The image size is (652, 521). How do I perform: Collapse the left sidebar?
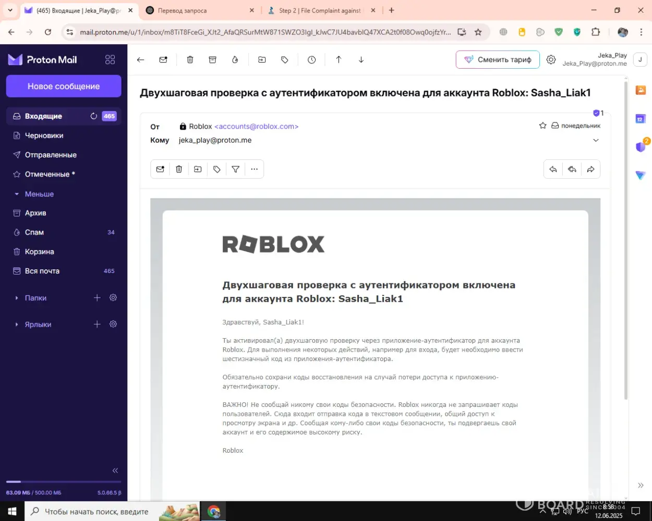click(x=115, y=470)
